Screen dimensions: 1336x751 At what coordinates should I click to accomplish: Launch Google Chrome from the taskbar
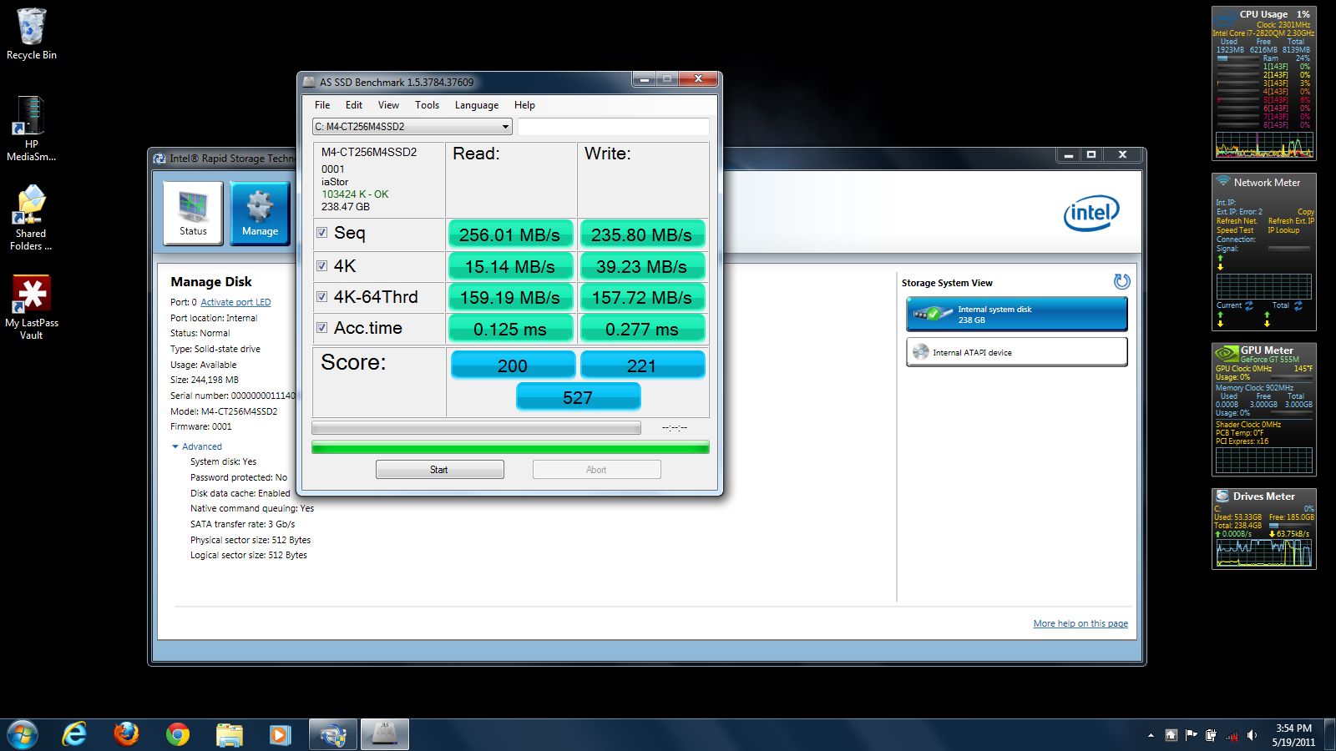point(177,734)
